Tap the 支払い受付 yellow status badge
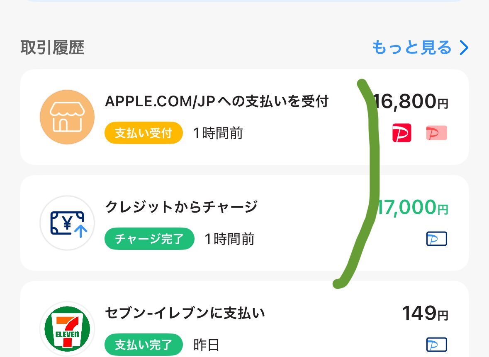489x357 pixels. 144,133
